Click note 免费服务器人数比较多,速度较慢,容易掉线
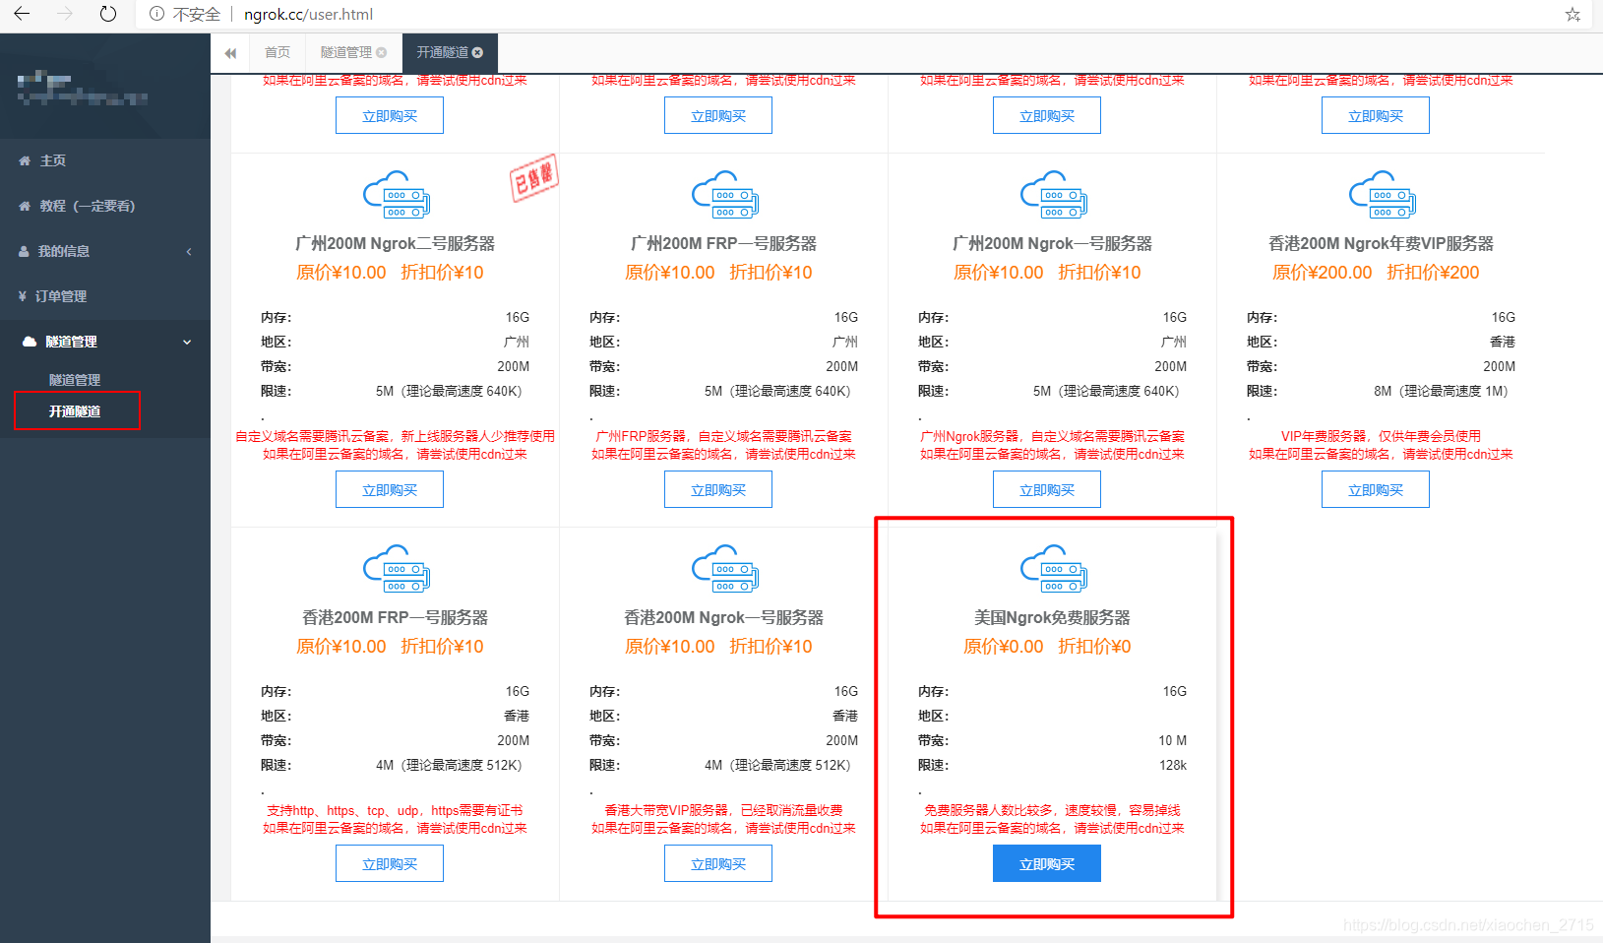Image resolution: width=1603 pixels, height=943 pixels. coord(1052,810)
